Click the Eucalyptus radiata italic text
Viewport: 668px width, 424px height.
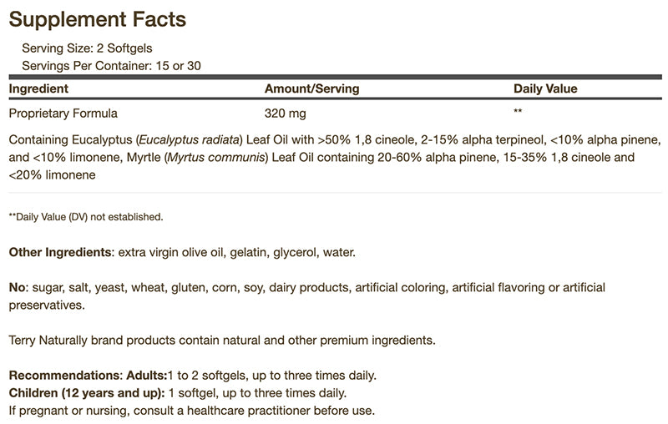tap(190, 139)
